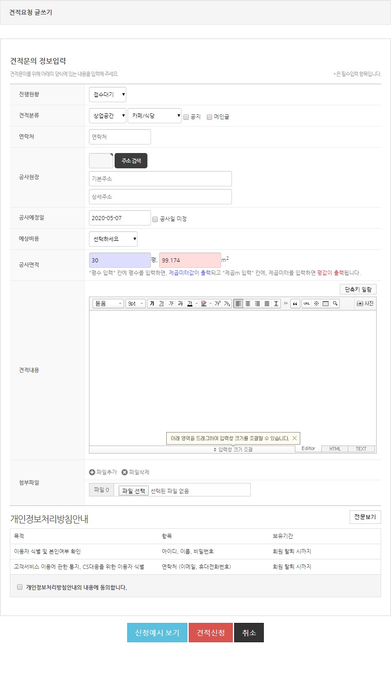391x676 pixels.
Task: Click the 기본주소 address field
Action: [160, 179]
